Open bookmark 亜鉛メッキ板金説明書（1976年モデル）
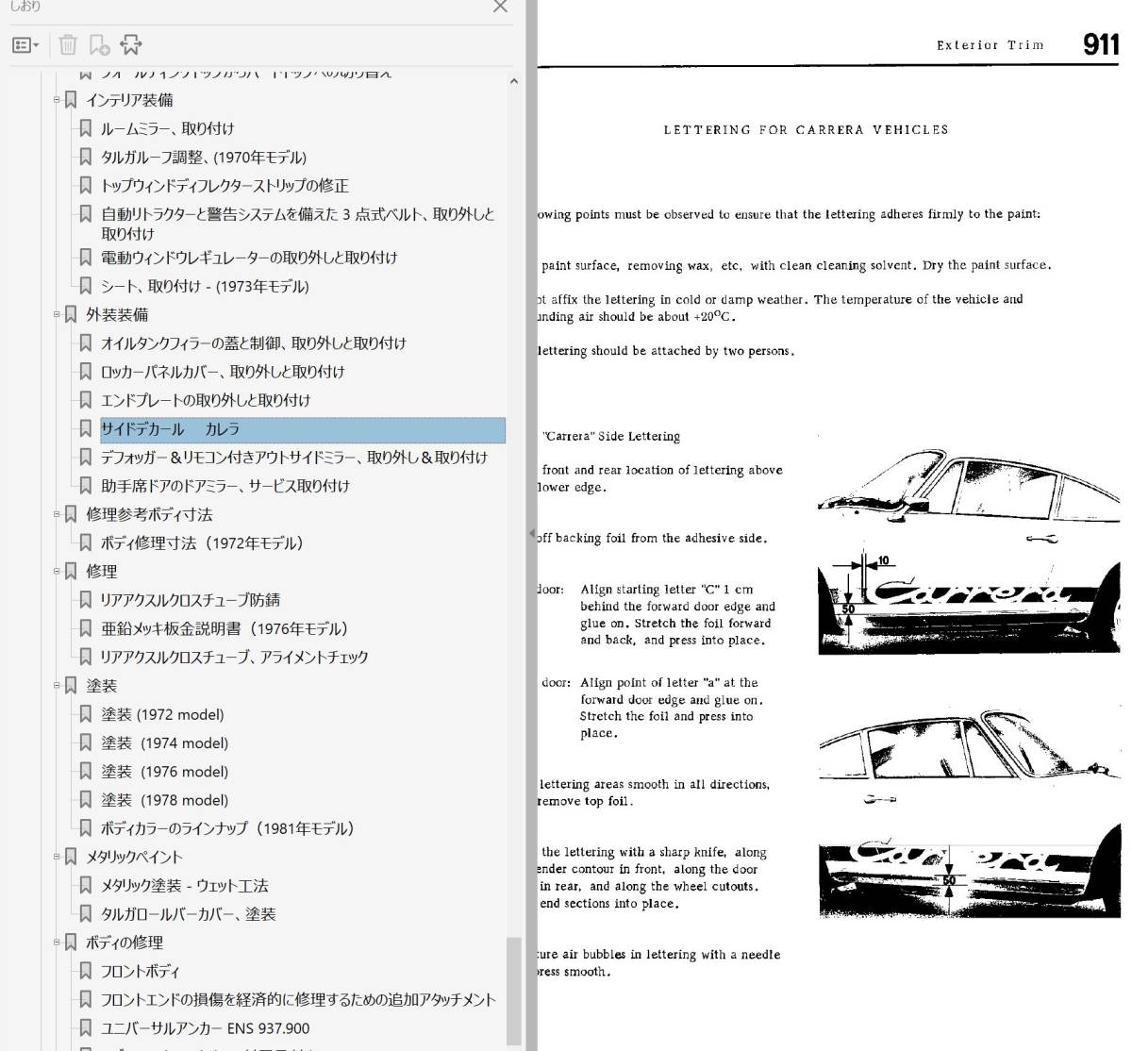 (x=225, y=628)
